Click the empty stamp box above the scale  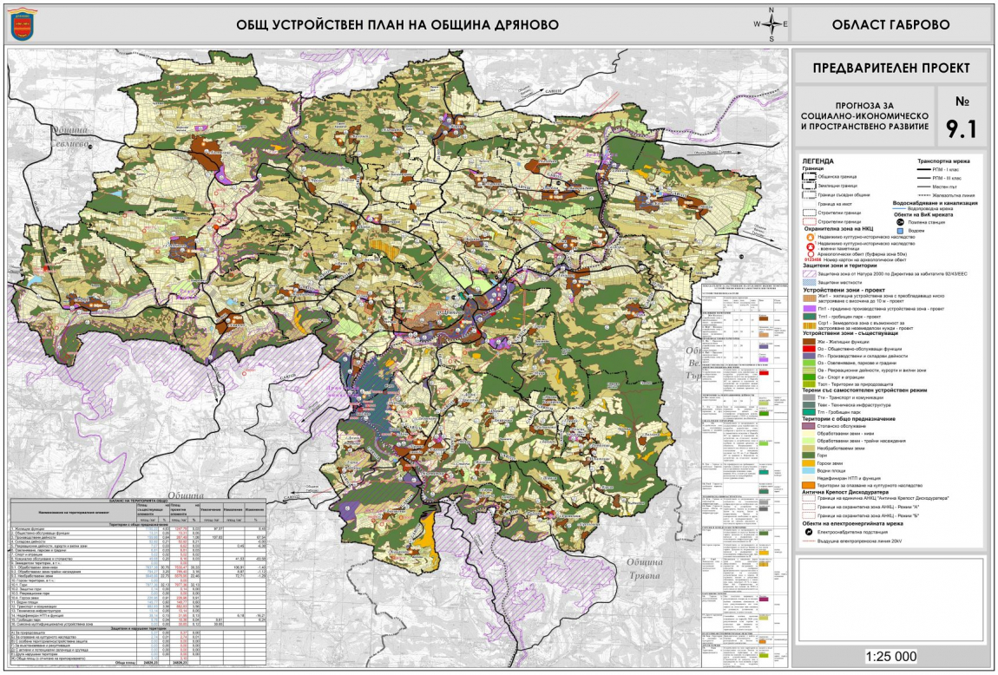coord(891,599)
